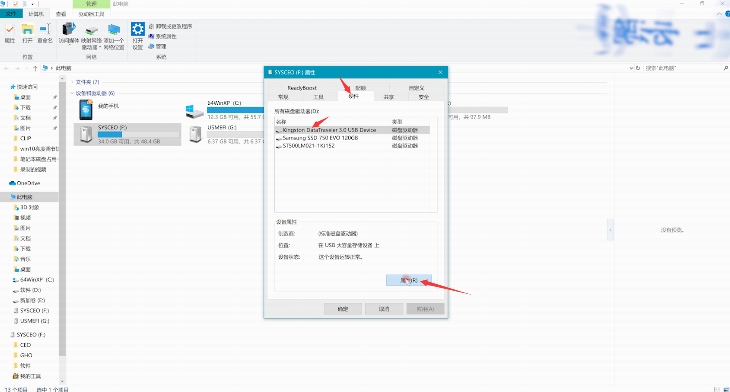Click the Back navigation arrow

tap(7, 68)
